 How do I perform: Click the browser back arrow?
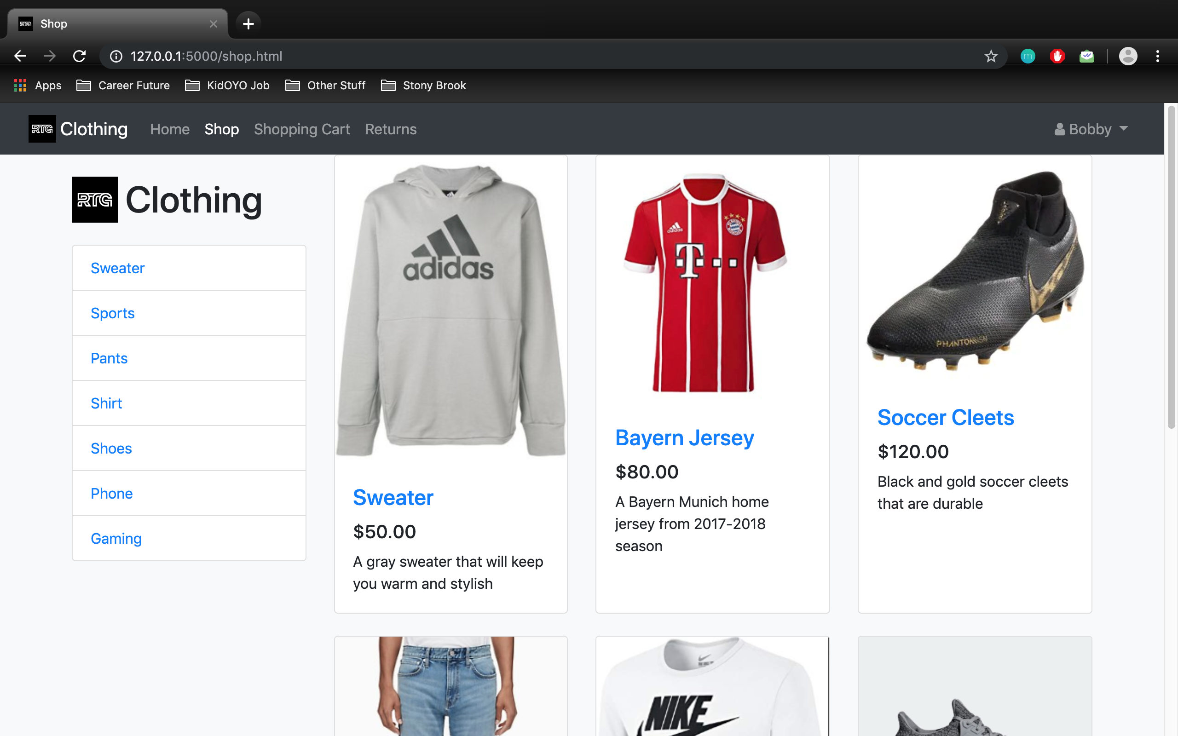20,56
